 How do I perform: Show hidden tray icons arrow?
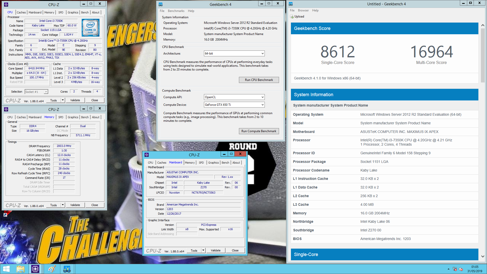448,269
